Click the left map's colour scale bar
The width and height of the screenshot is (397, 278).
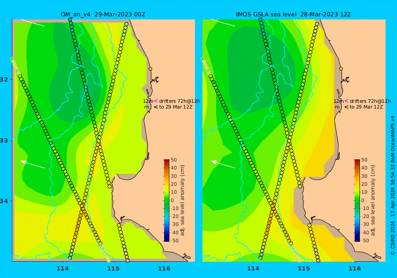tap(167, 200)
